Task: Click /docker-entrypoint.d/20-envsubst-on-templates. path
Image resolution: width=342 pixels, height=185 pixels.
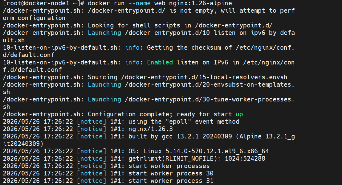Action: coord(210,85)
